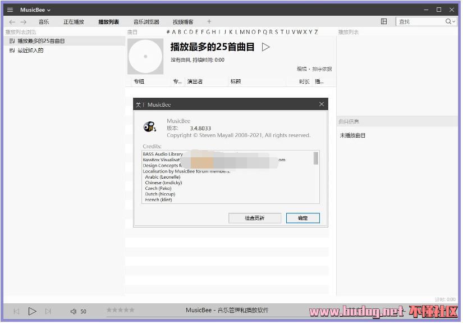Start playback with bottom play button

(x=32, y=311)
